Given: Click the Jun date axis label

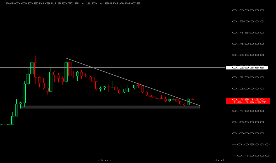Looking at the screenshot, I should (x=104, y=160).
